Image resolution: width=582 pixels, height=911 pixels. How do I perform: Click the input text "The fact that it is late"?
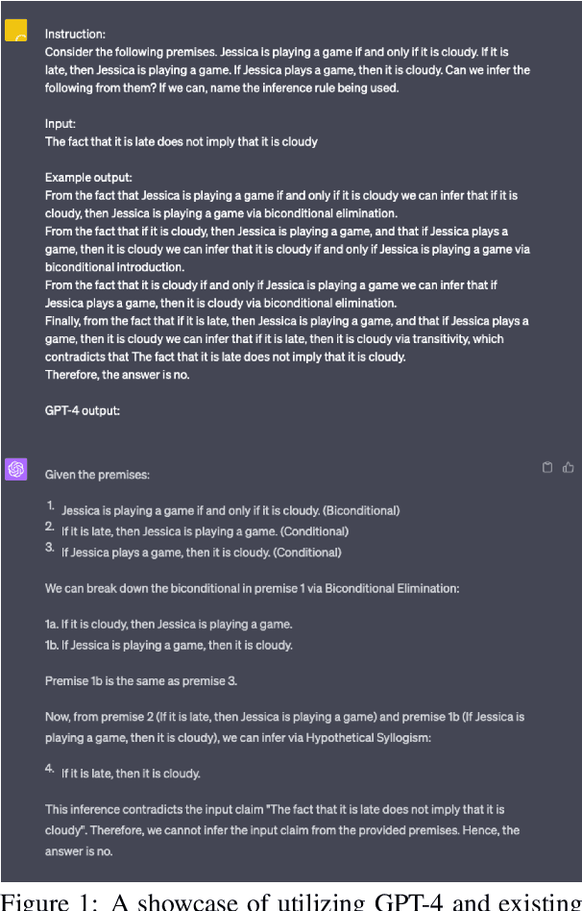click(x=181, y=142)
